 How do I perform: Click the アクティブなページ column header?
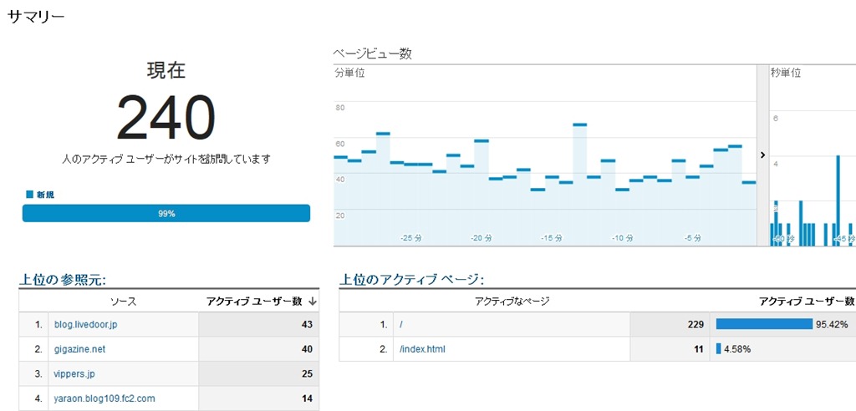512,301
